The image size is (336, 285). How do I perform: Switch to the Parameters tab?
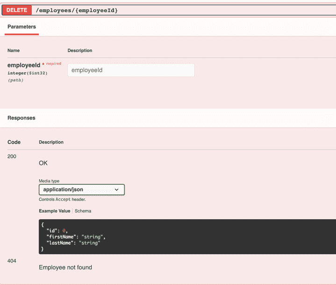point(21,27)
